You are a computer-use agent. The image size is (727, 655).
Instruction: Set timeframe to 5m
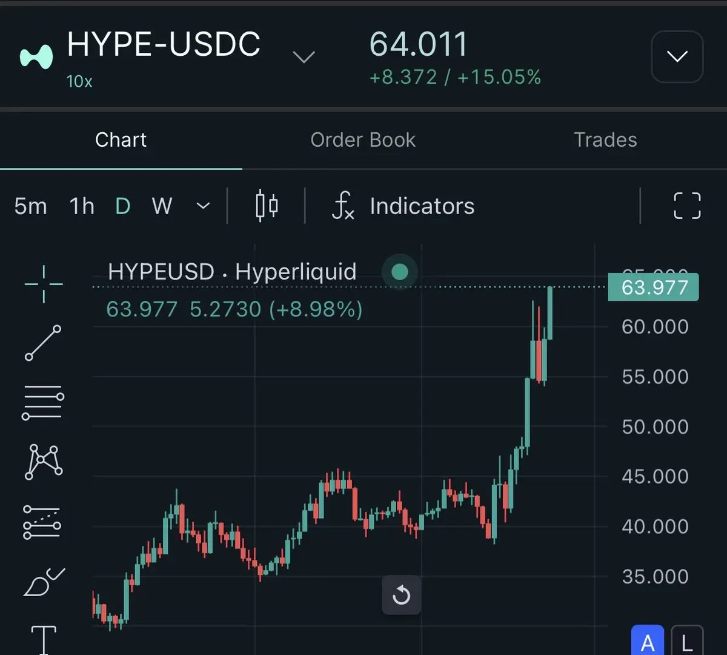pyautogui.click(x=30, y=206)
